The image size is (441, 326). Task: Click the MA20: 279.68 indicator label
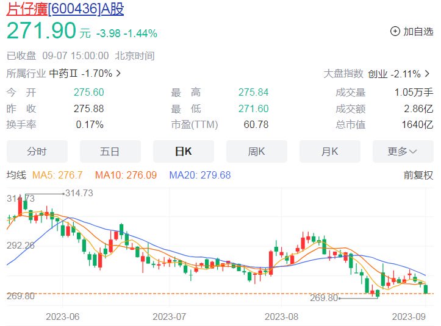point(200,175)
